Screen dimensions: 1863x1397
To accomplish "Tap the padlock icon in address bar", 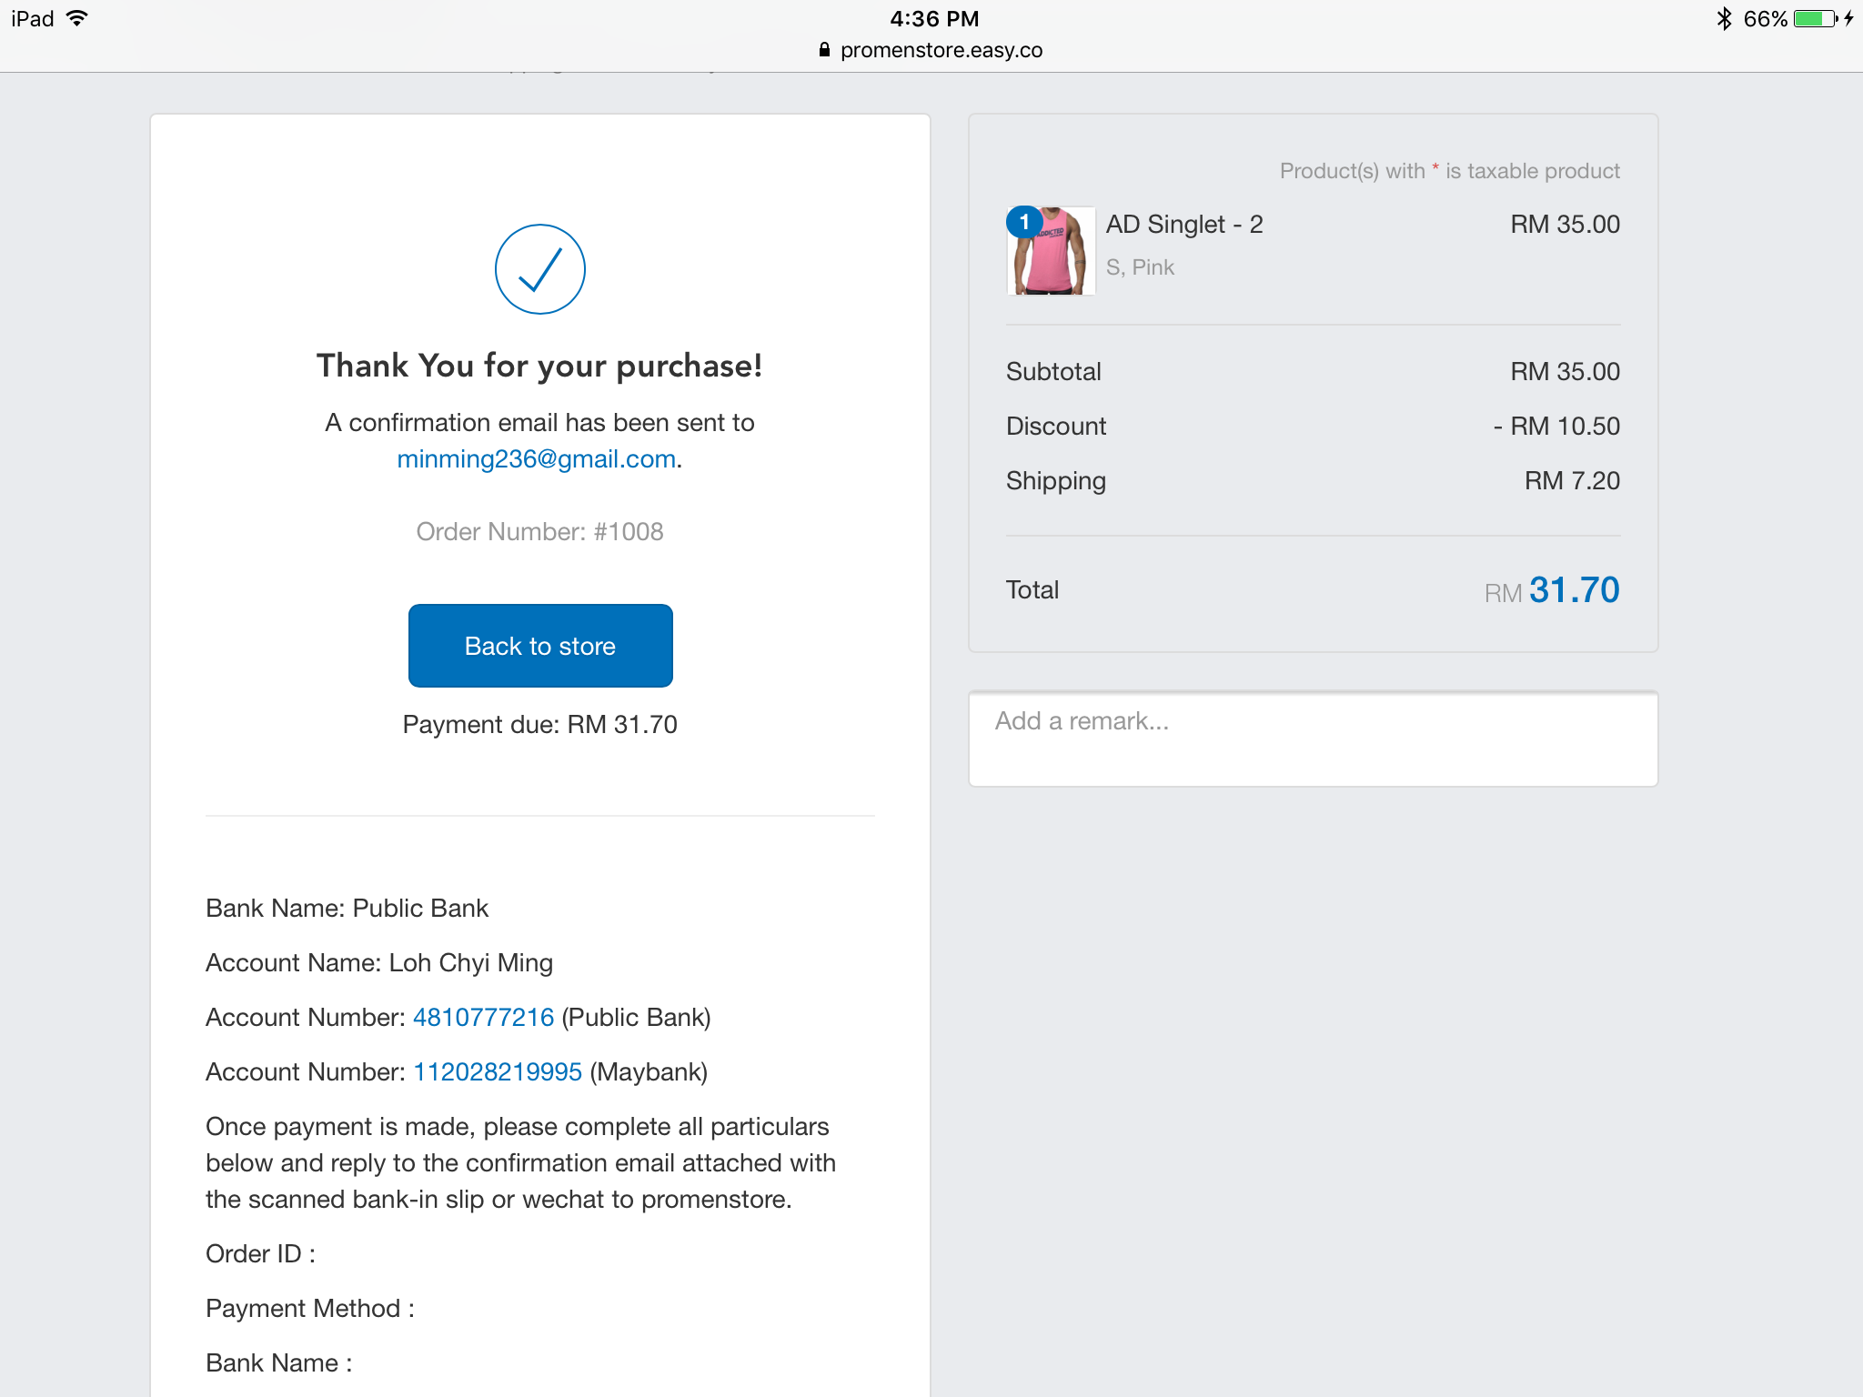I will pos(824,50).
